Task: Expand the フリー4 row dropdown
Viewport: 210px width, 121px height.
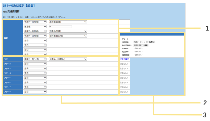Action: click(35, 73)
